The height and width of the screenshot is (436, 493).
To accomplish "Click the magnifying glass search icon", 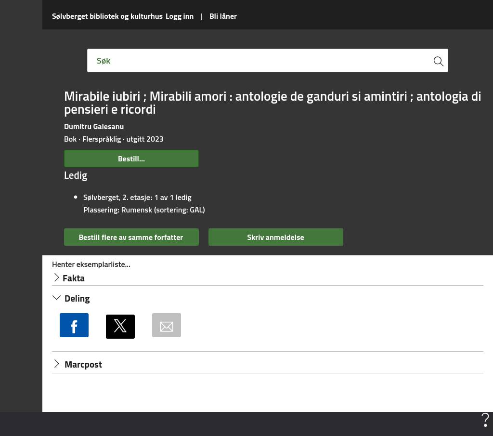I will (x=438, y=61).
